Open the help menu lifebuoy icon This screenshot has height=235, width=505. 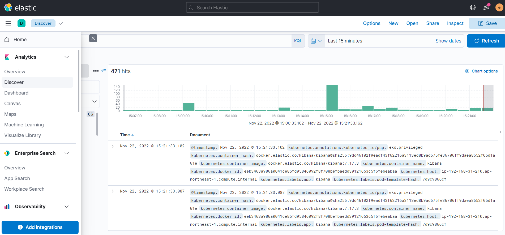[x=473, y=7]
